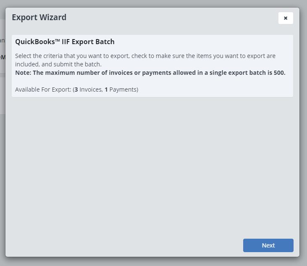Click blank space right of the Payments count

pos(210,90)
